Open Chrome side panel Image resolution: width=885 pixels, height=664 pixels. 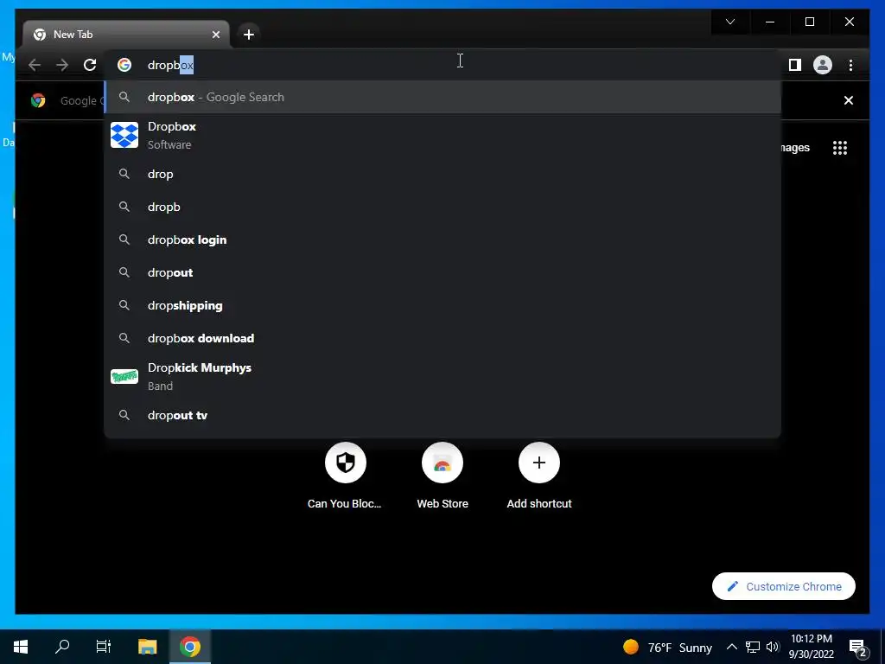[x=795, y=65]
